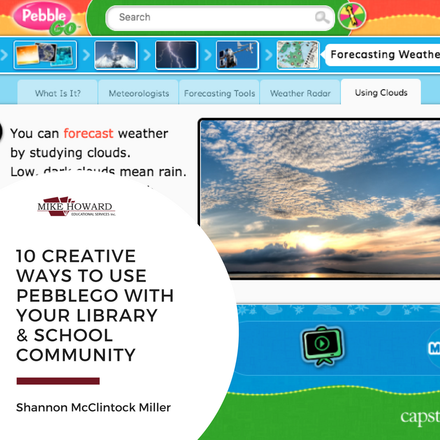Image resolution: width=440 pixels, height=440 pixels.
Task: Click into the Search field
Action: pos(220,18)
